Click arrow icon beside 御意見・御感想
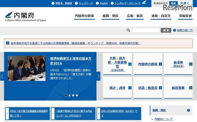The width and height of the screenshot is (197, 122). pos(53,3)
